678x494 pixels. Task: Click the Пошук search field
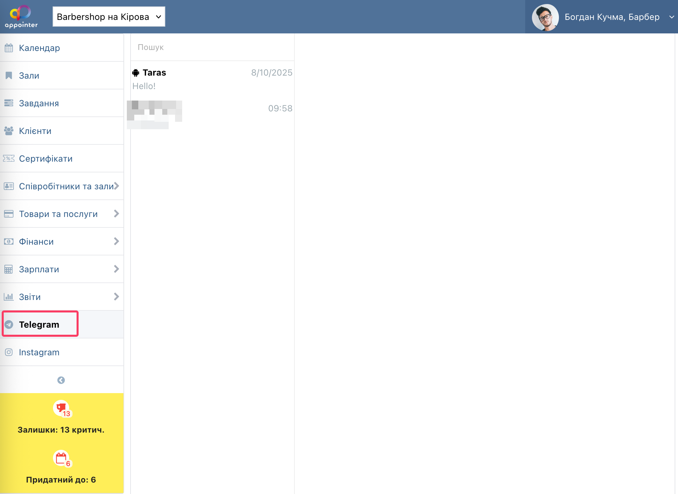(x=212, y=47)
